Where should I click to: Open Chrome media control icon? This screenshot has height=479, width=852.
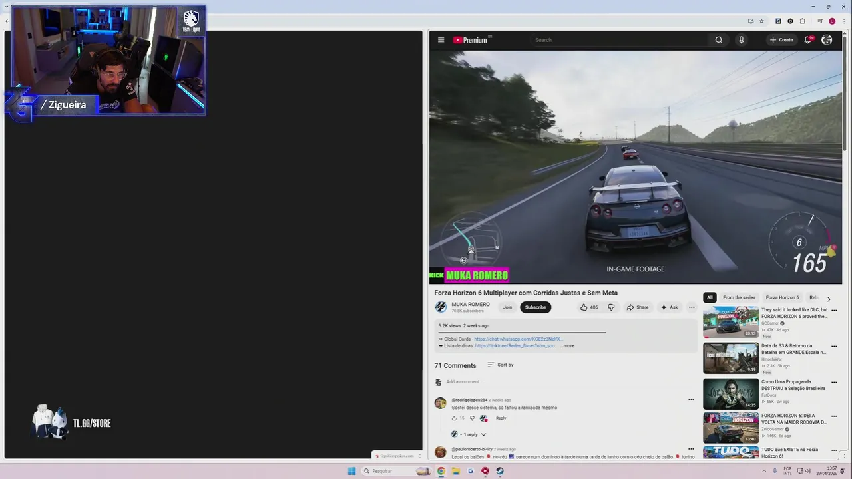pos(820,21)
